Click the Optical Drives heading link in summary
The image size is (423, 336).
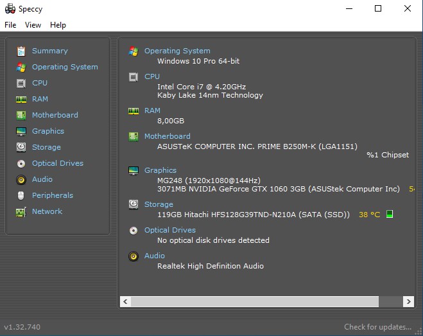pos(170,230)
